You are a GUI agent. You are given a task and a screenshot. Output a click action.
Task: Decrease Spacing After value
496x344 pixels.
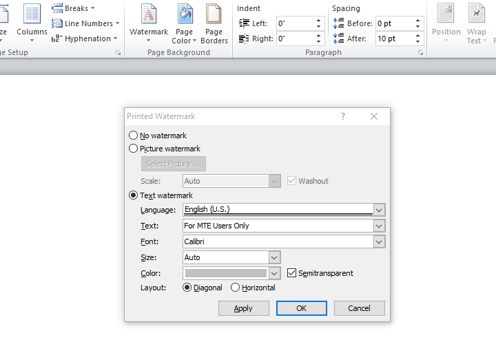point(418,42)
